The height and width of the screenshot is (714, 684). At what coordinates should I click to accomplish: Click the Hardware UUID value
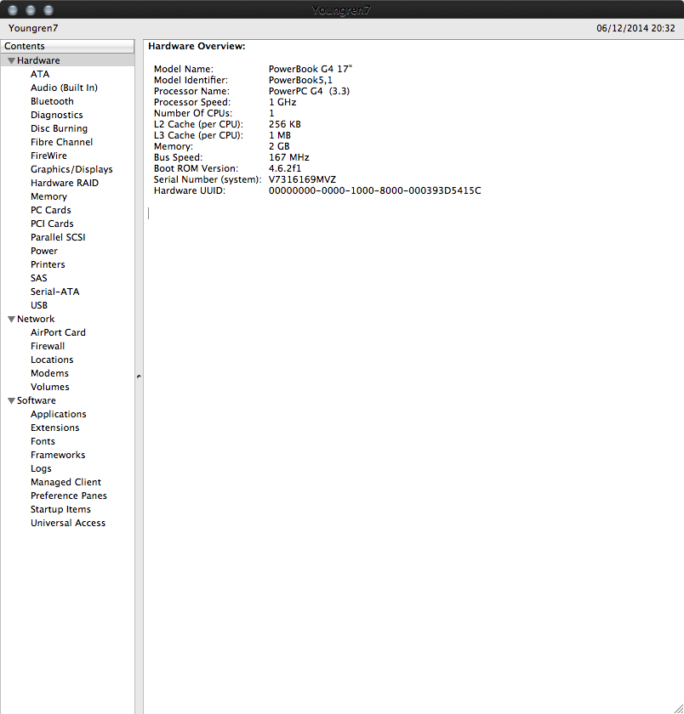pos(374,190)
